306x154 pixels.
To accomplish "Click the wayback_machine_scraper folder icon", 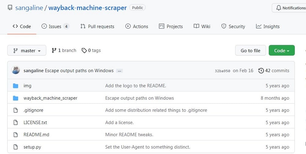I will point(15,98).
